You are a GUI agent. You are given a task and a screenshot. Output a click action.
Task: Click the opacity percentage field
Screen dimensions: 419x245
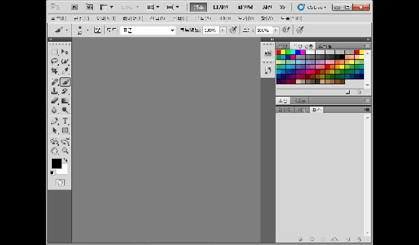211,31
